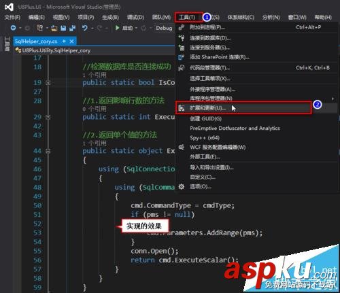The width and height of the screenshot is (340, 293).
Task: Click the 扩展和更新 menu icon
Action: click(x=182, y=108)
